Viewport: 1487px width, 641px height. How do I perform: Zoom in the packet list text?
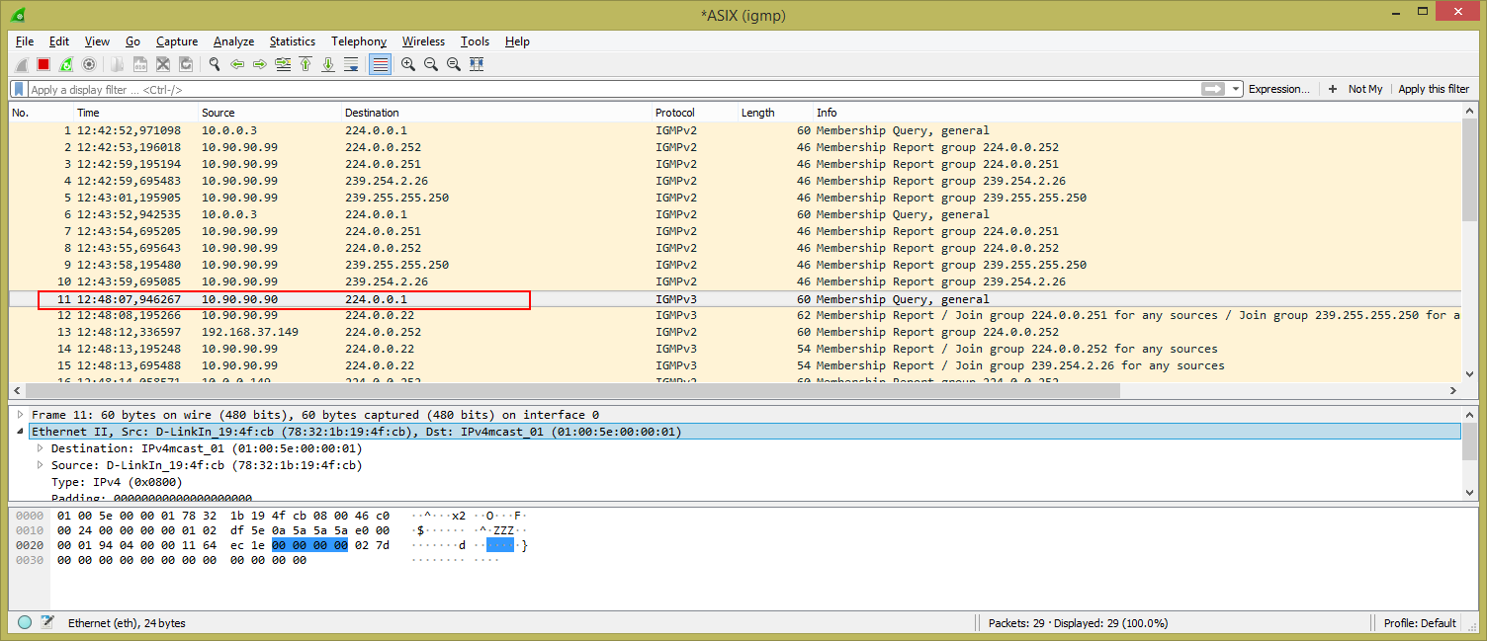(x=407, y=64)
